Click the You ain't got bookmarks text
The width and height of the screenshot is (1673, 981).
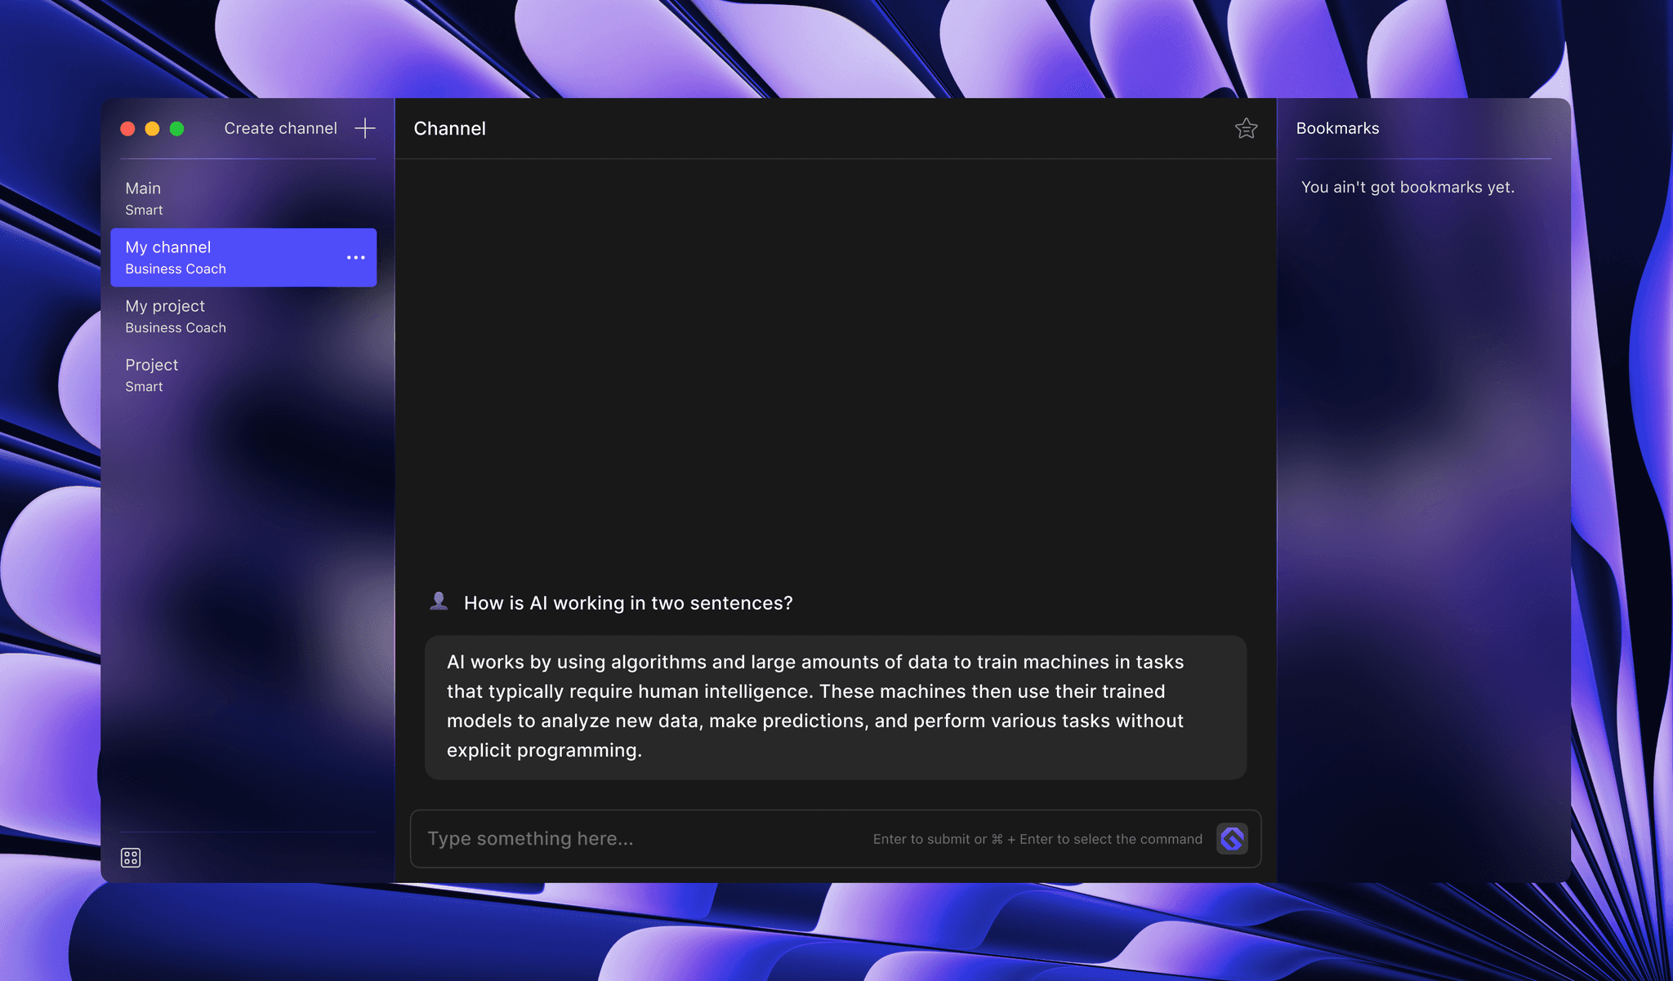point(1408,187)
